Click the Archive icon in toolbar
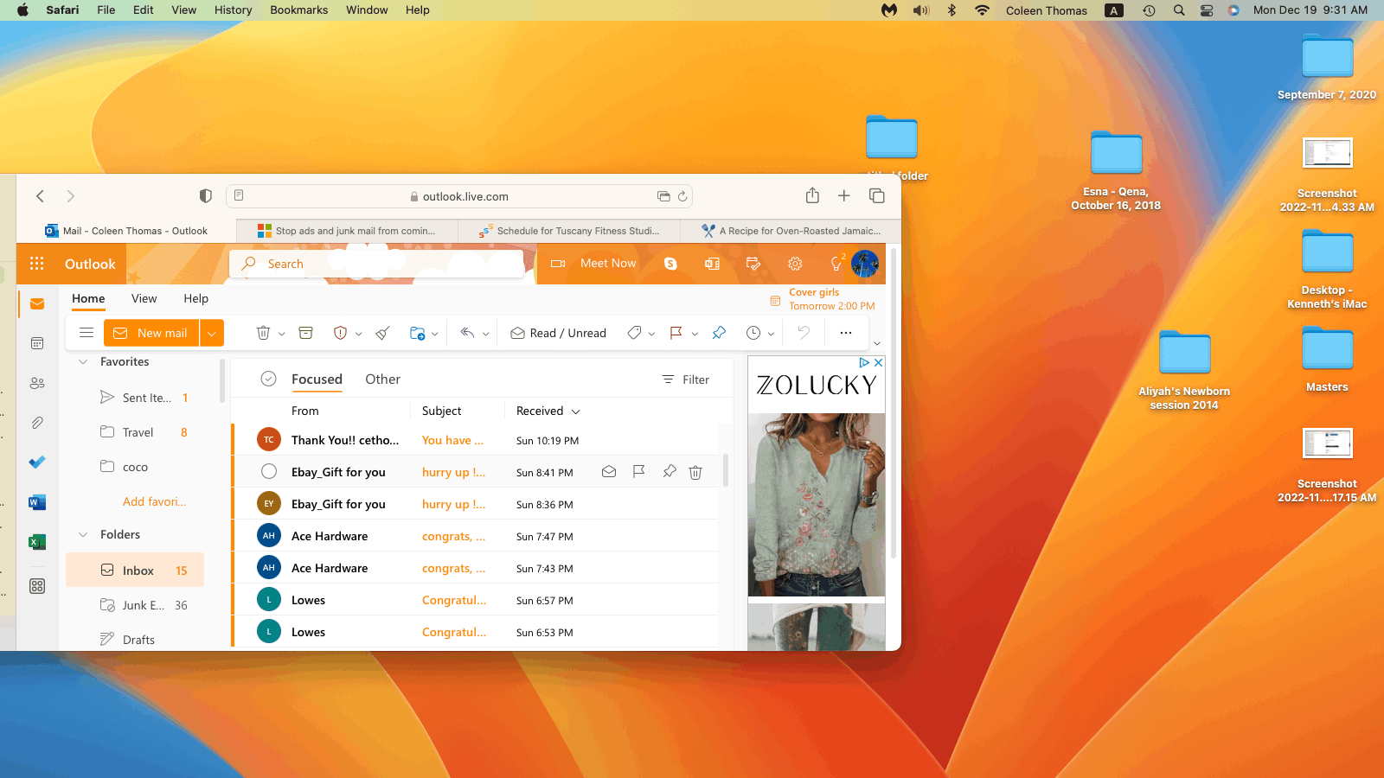The height and width of the screenshot is (778, 1384). [305, 333]
